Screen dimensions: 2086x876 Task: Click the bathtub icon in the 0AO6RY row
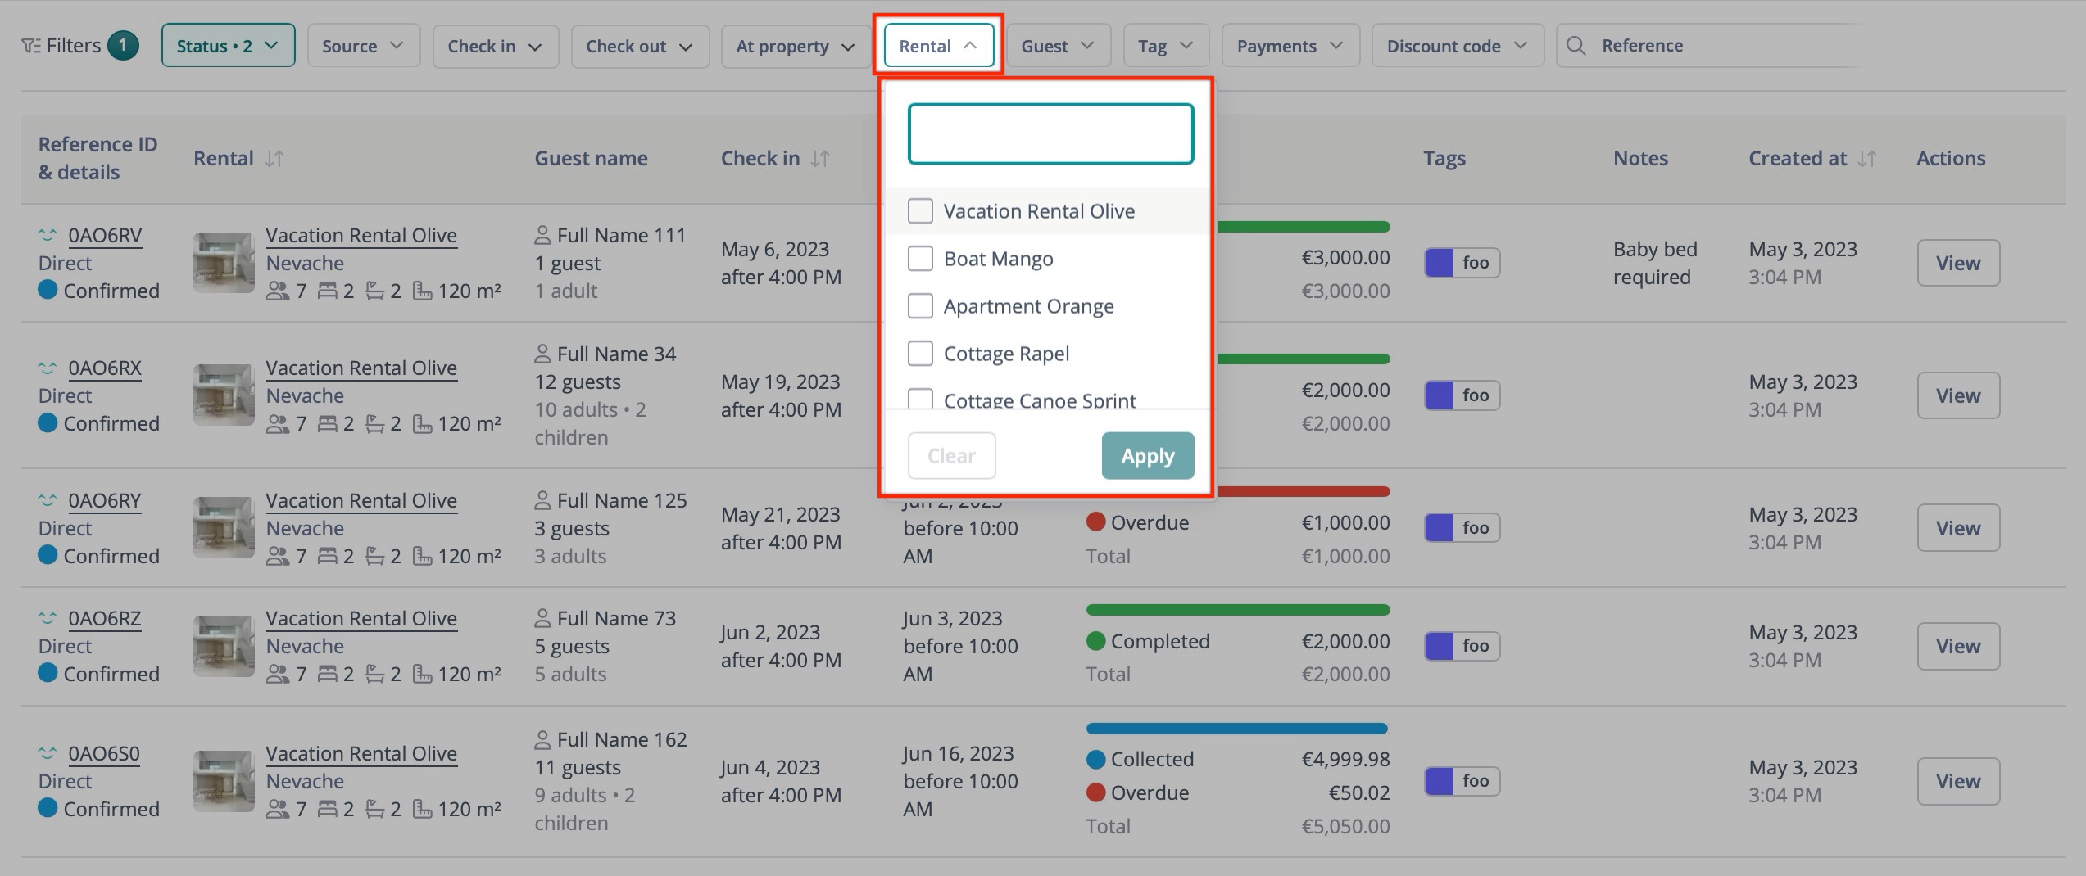point(374,556)
